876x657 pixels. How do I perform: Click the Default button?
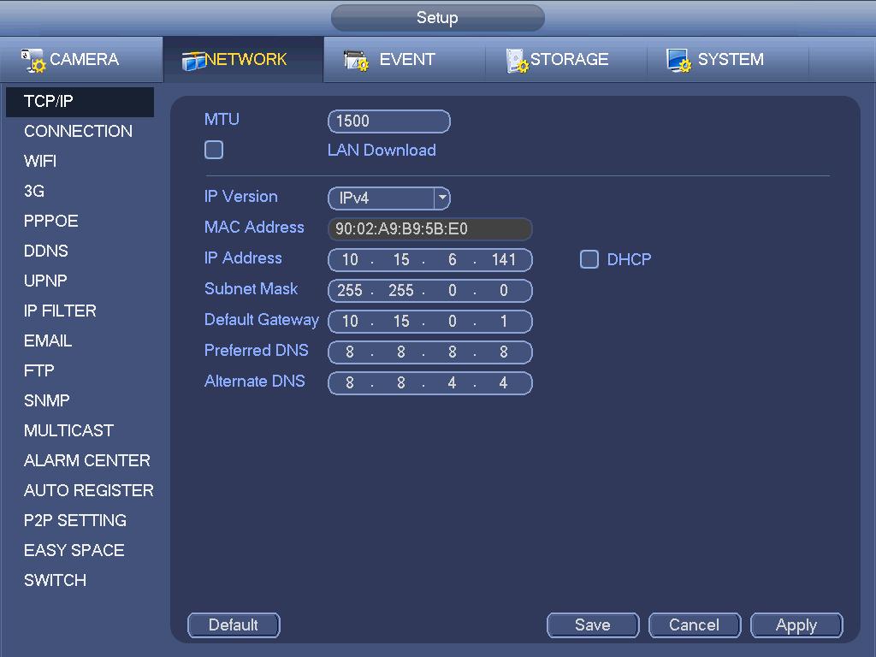coord(234,625)
